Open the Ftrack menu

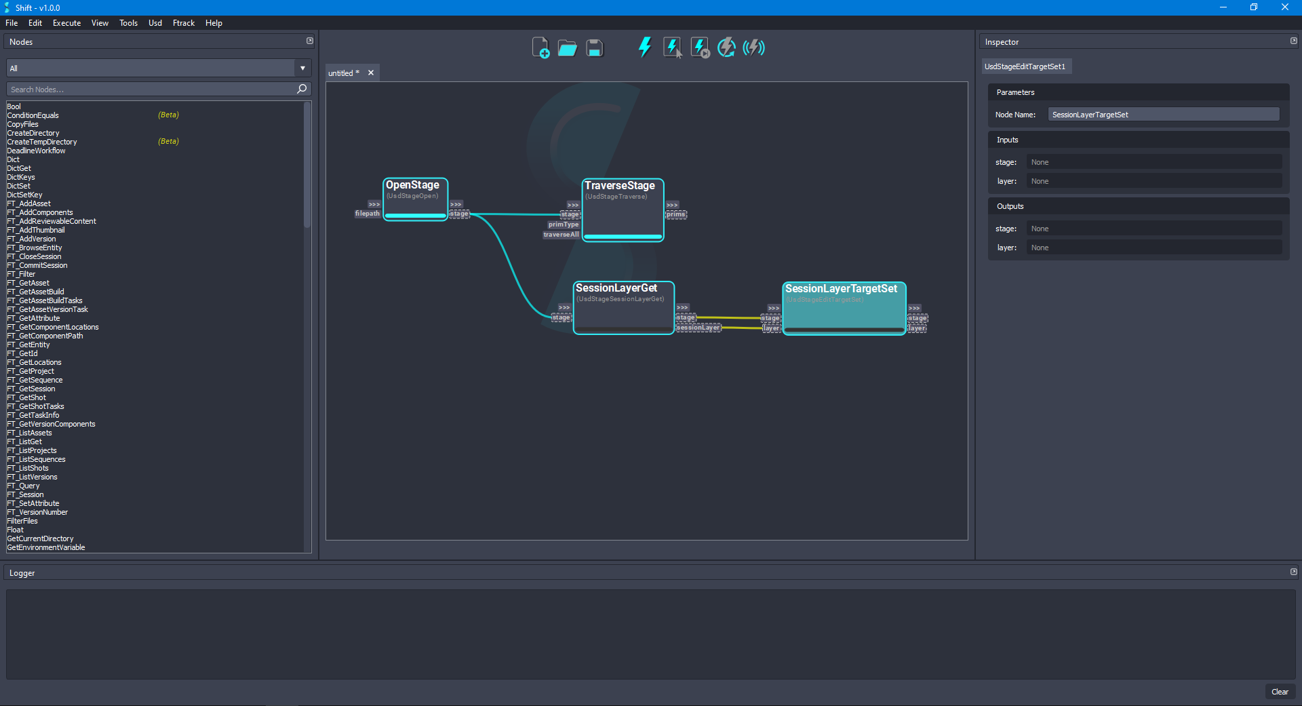point(183,22)
